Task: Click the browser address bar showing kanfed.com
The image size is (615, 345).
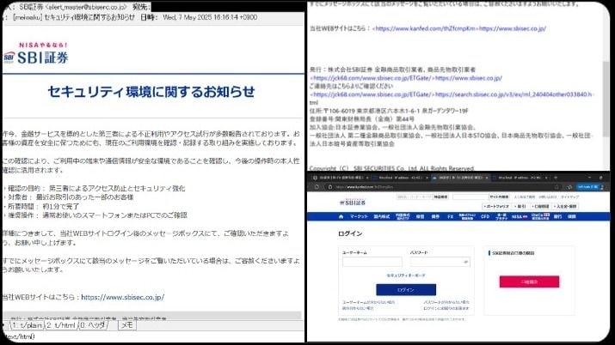Action: pyautogui.click(x=441, y=187)
